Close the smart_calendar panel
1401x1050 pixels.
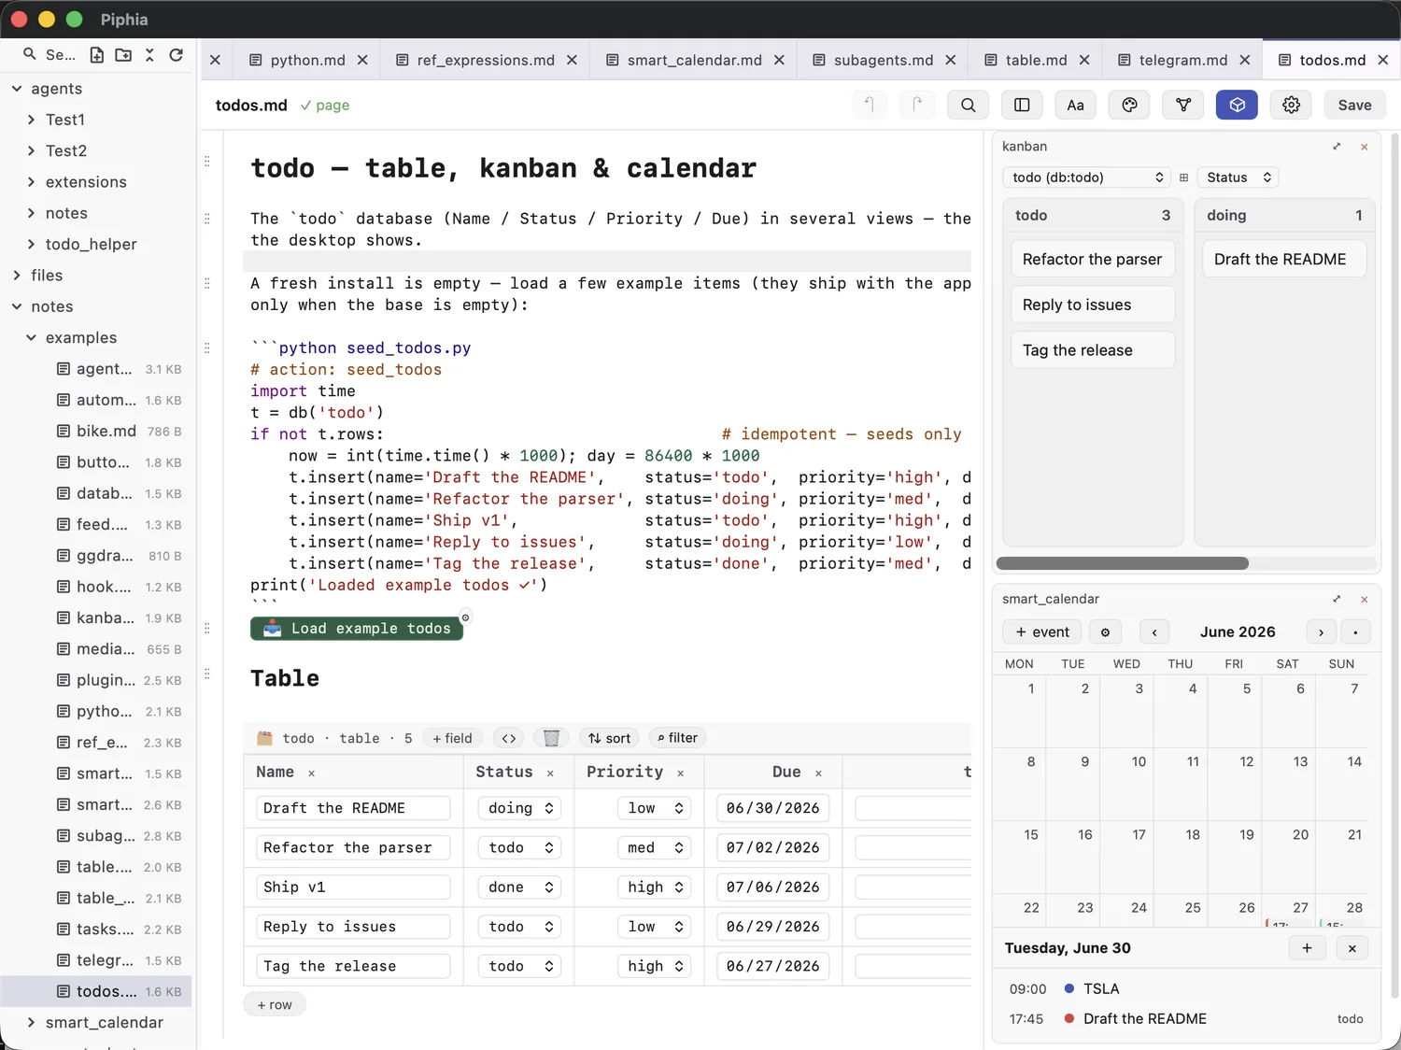[1365, 599]
